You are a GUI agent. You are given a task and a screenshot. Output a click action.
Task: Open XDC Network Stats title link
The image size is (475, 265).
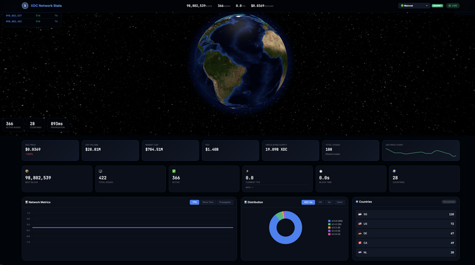(x=46, y=6)
